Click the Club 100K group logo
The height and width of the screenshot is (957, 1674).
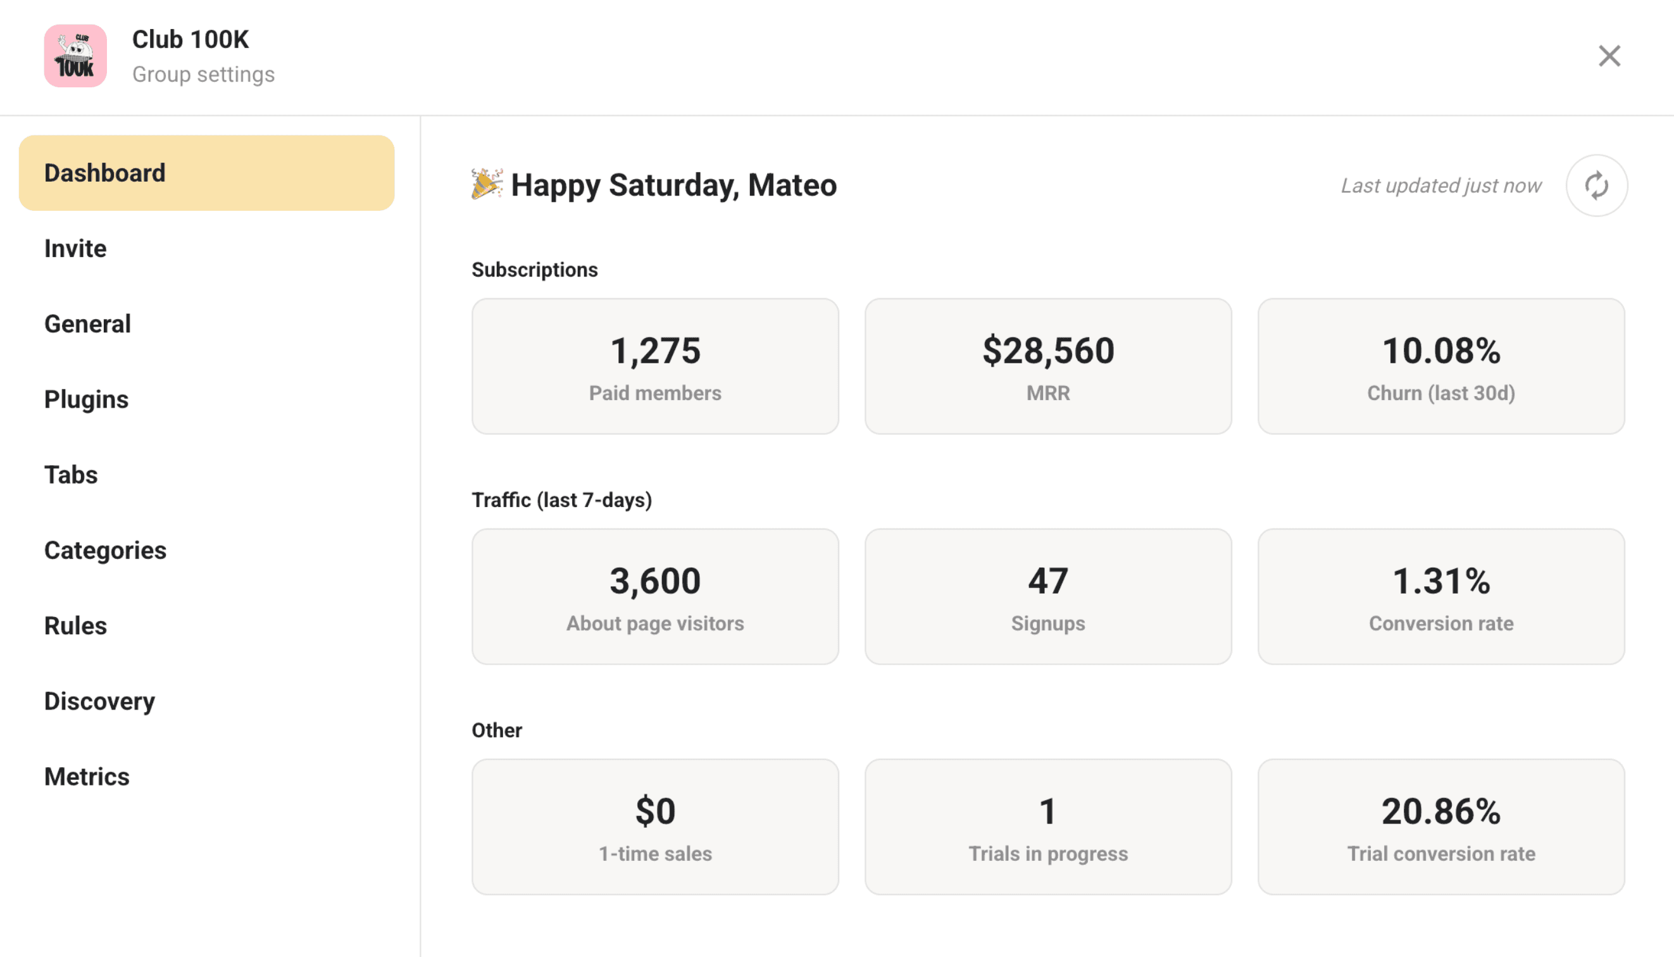75,56
